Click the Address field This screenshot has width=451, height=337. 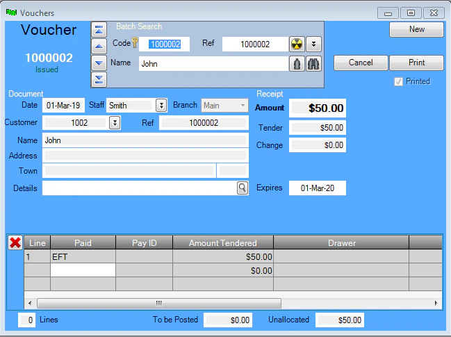pyautogui.click(x=145, y=156)
